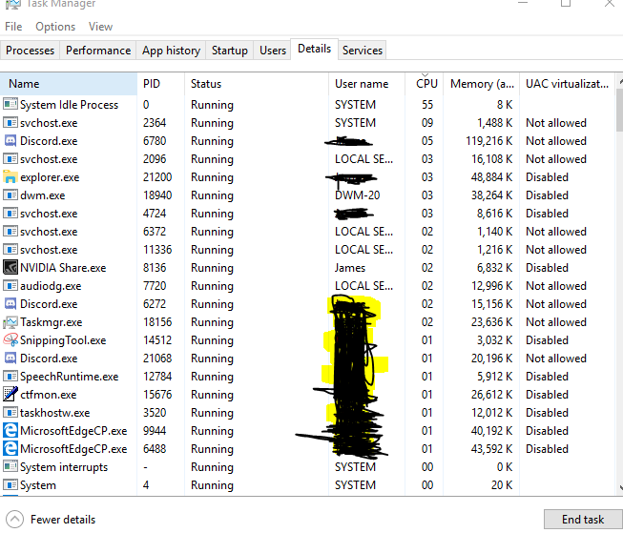
Task: Click memory value 43,592 K
Action: (492, 449)
